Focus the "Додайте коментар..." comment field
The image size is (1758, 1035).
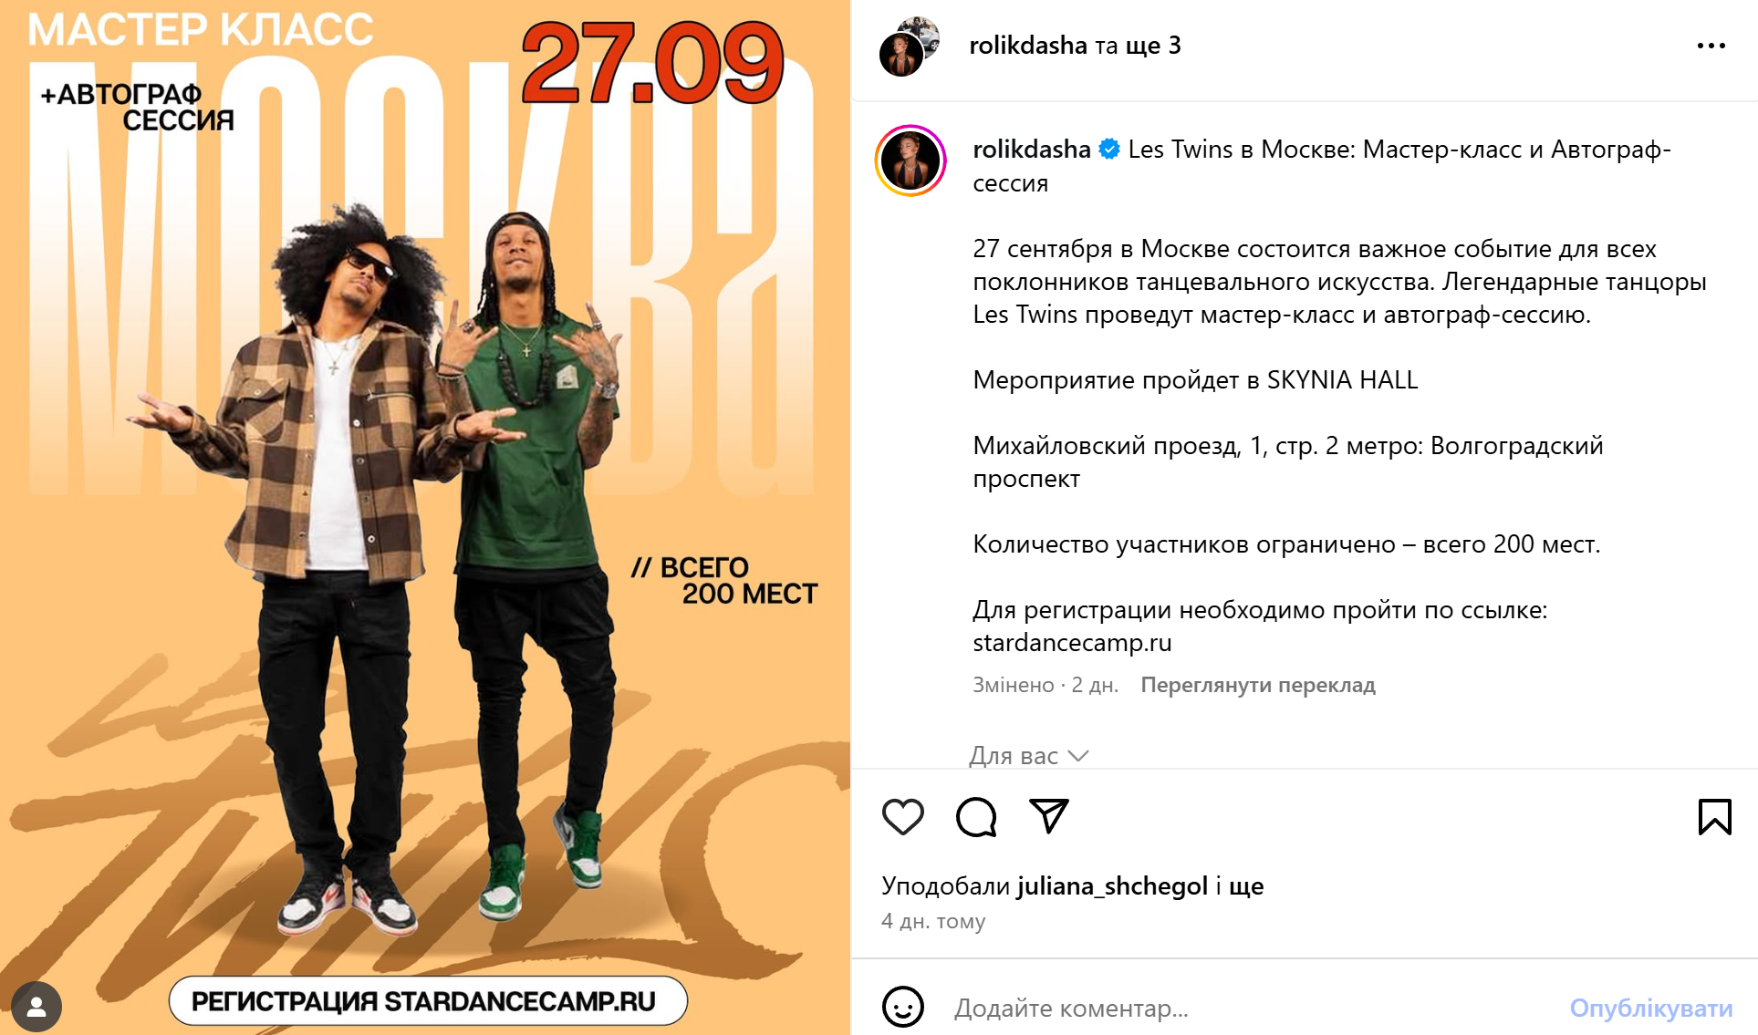(x=1250, y=1008)
